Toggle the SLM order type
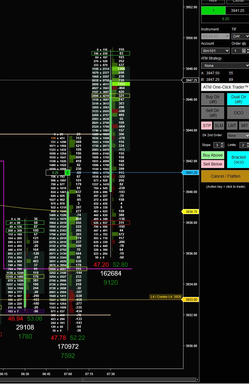 point(219,126)
